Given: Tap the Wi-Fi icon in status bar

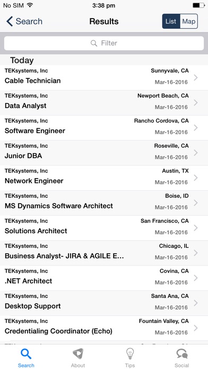Looking at the screenshot, I should tap(30, 5).
